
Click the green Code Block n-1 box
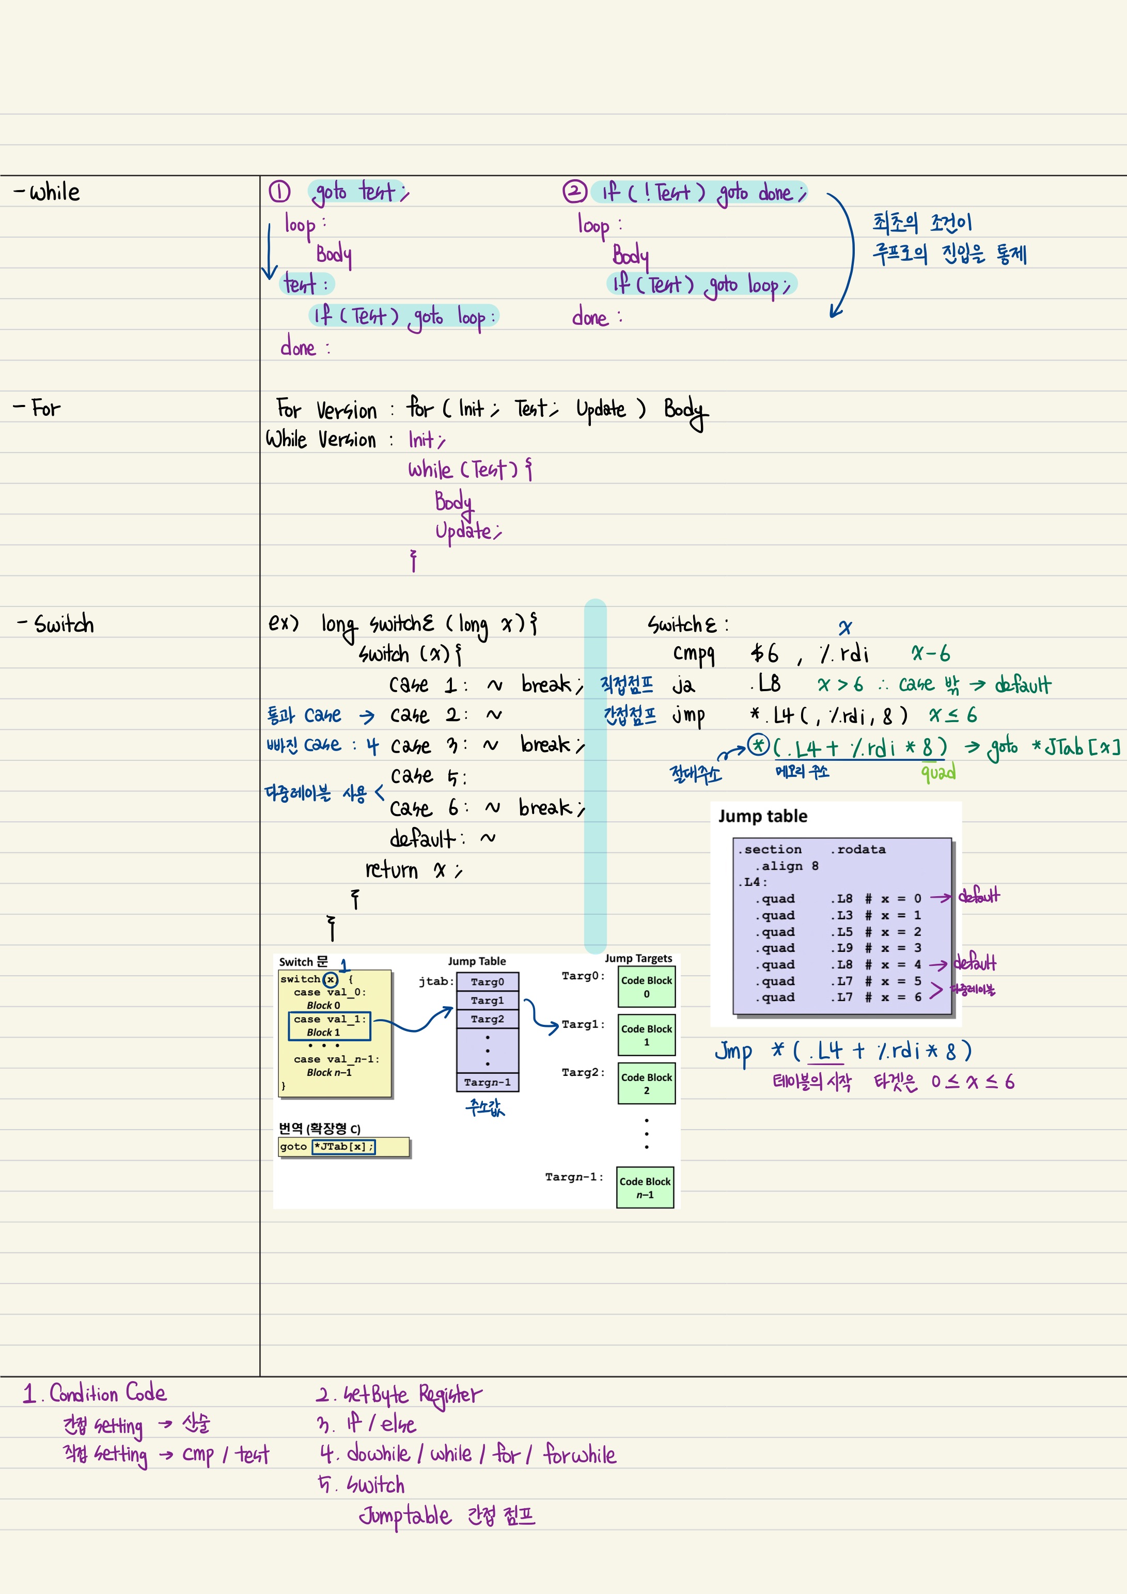click(x=645, y=1188)
